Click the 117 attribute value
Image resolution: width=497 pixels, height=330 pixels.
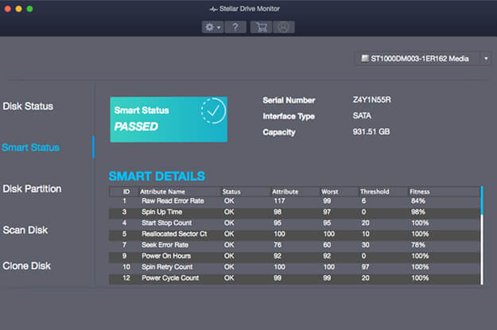[279, 201]
